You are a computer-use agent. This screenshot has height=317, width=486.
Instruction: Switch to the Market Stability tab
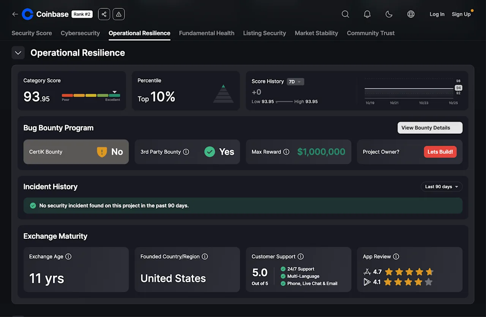[316, 33]
